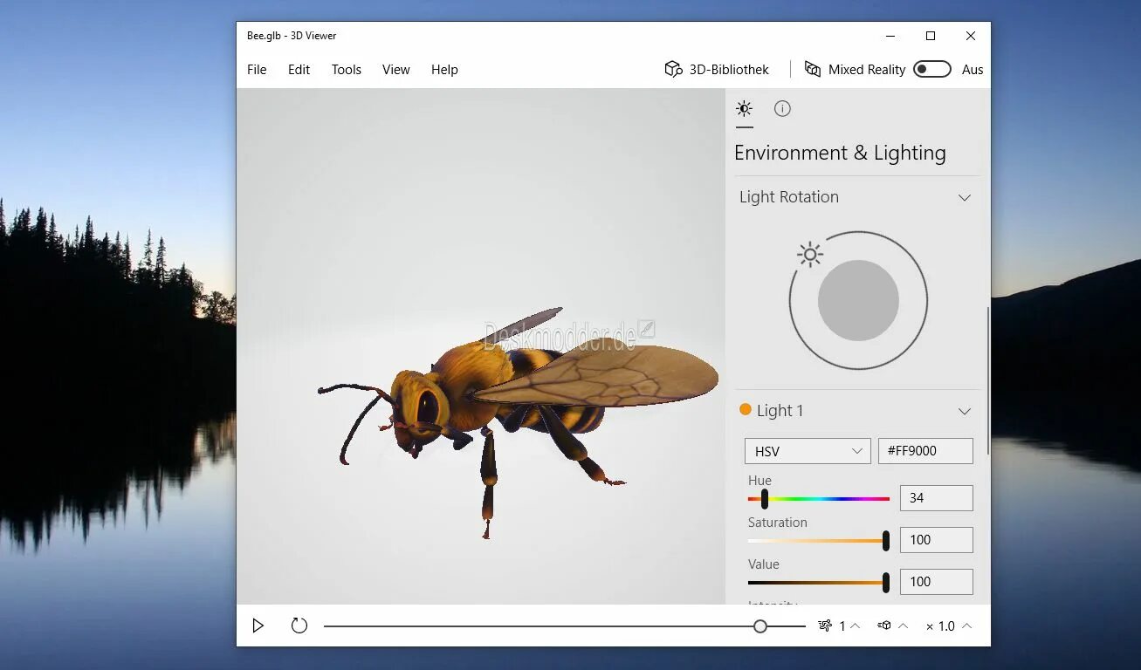
Task: Click the orange Light 1 color dot
Action: coord(746,409)
